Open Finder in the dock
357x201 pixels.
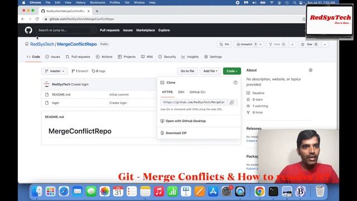pyautogui.click(x=37, y=191)
